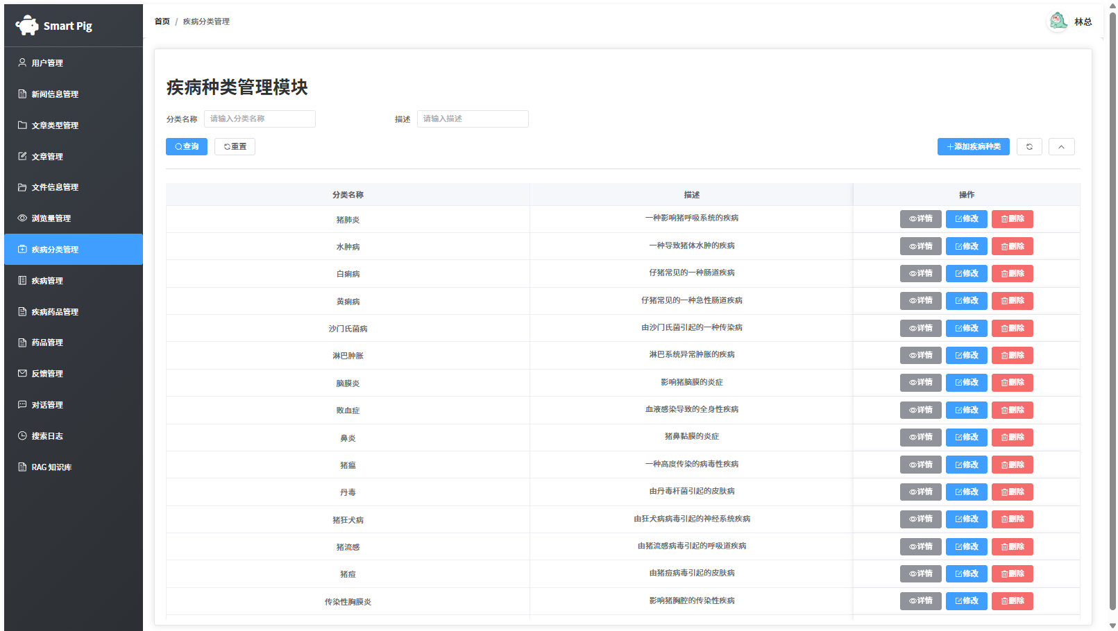Screen dimensions: 1118x631
Task: View 详情 for 黄痢病 row
Action: tap(920, 301)
